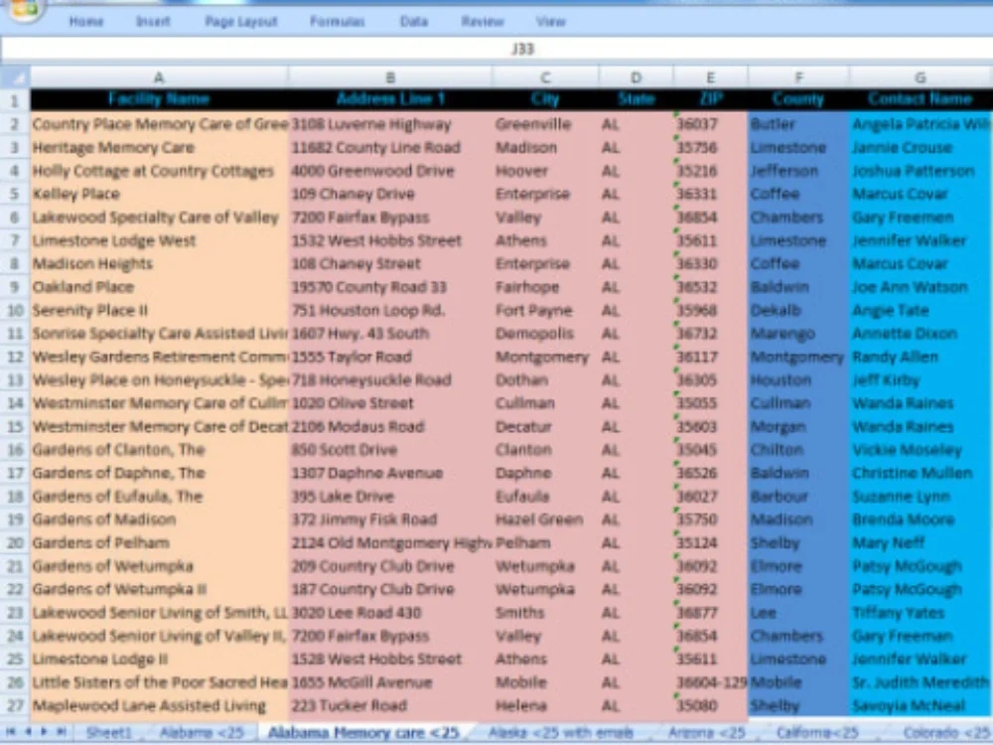Viewport: 993px width, 745px height.
Task: Open the Data ribbon tab
Action: [413, 22]
